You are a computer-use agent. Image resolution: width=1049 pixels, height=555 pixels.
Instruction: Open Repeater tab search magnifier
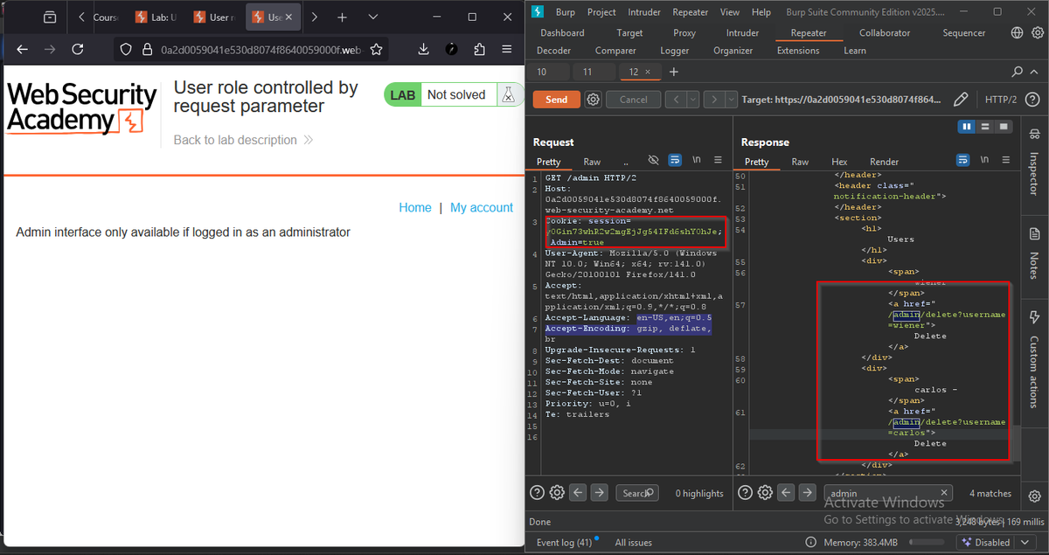1018,72
